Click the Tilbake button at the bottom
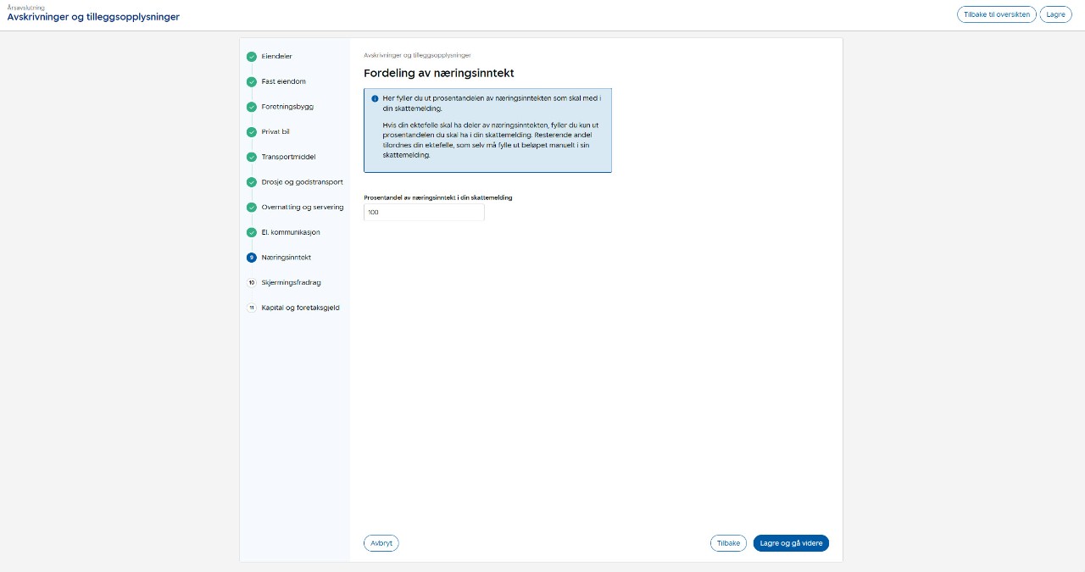Image resolution: width=1085 pixels, height=572 pixels. (728, 543)
